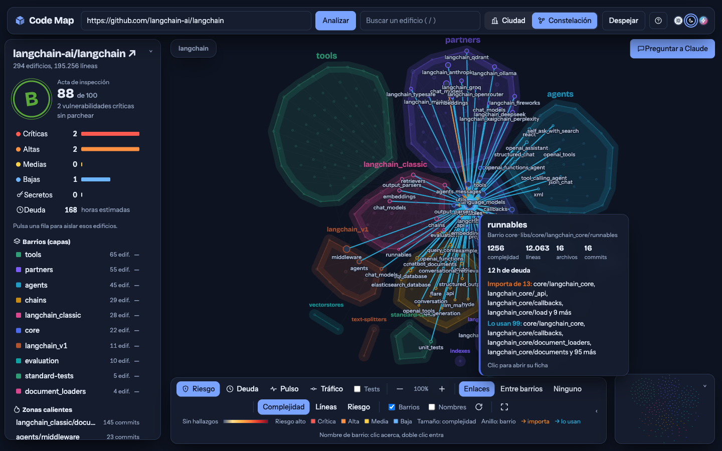This screenshot has width=722, height=451.
Task: Open the langchain_classic/docu... hot zone
Action: pos(78,422)
